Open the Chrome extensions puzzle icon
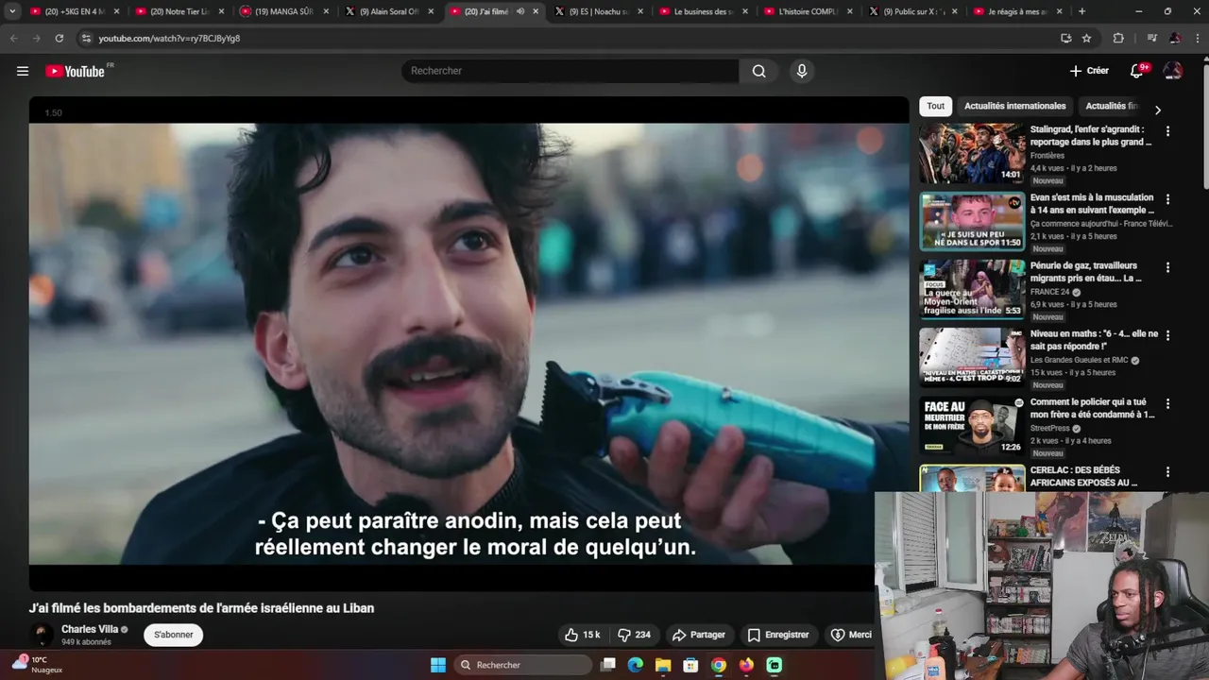Screen dimensions: 1209x680 [x=1118, y=38]
